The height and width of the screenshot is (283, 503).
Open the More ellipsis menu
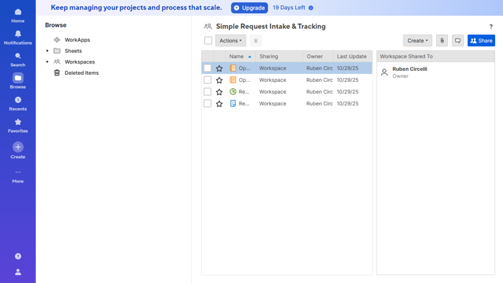[x=18, y=172]
